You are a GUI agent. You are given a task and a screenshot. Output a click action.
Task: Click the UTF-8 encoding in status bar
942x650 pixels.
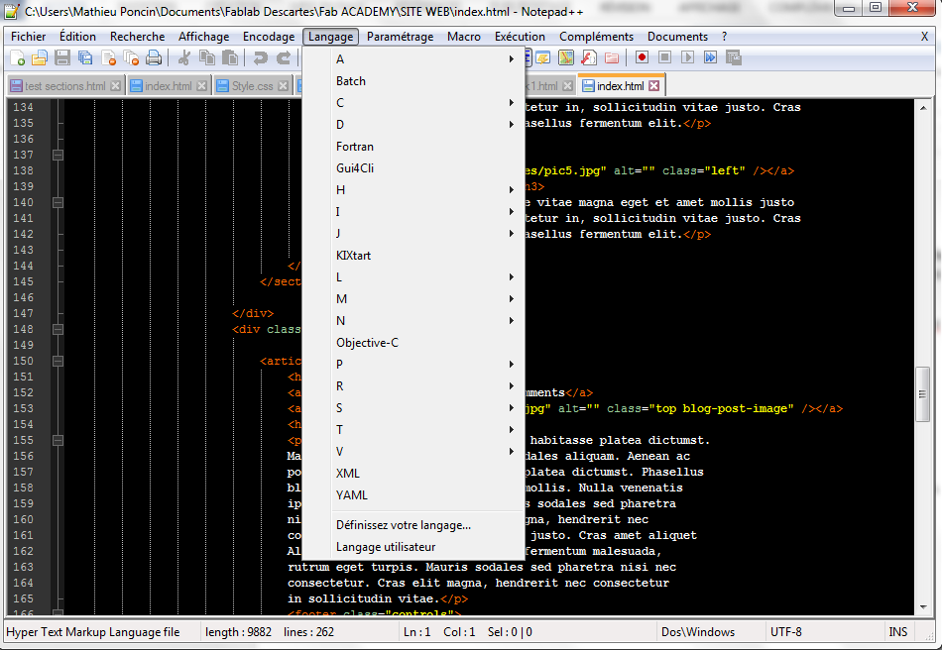coord(785,632)
